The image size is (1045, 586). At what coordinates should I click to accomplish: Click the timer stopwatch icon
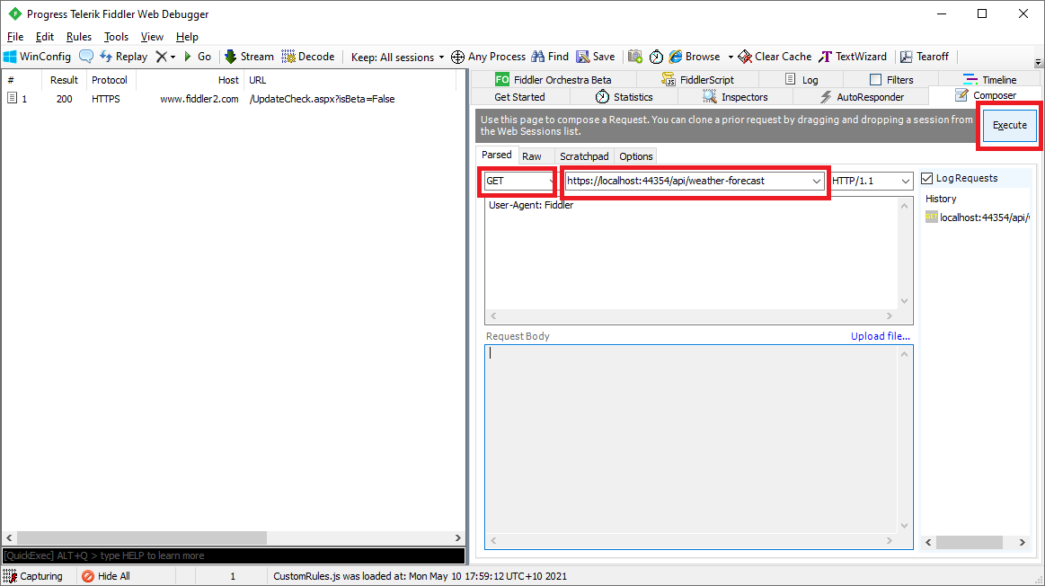pos(657,57)
